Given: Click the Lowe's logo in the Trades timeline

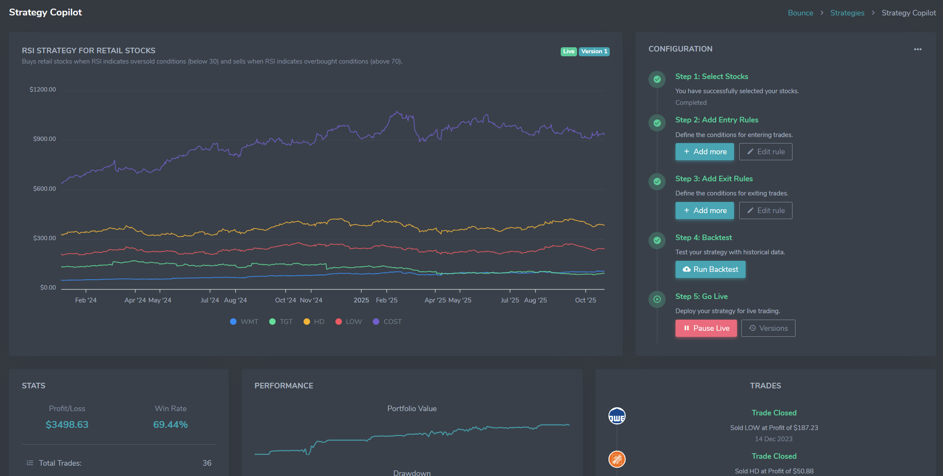Looking at the screenshot, I should click(x=617, y=416).
